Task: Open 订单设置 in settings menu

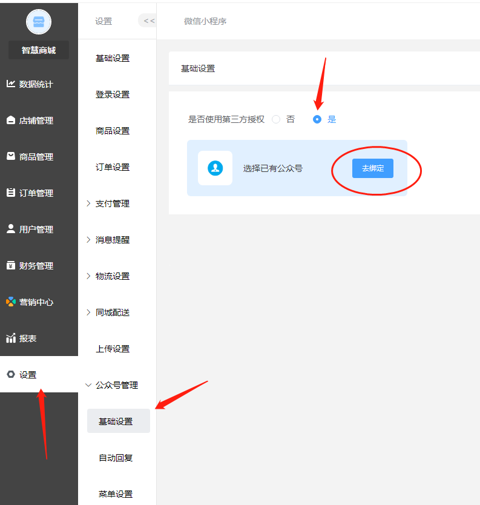Action: pyautogui.click(x=113, y=167)
